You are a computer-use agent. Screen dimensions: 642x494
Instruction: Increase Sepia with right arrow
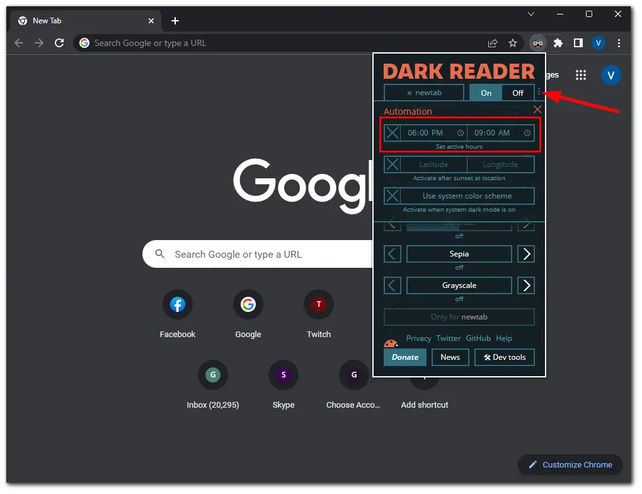click(x=526, y=254)
